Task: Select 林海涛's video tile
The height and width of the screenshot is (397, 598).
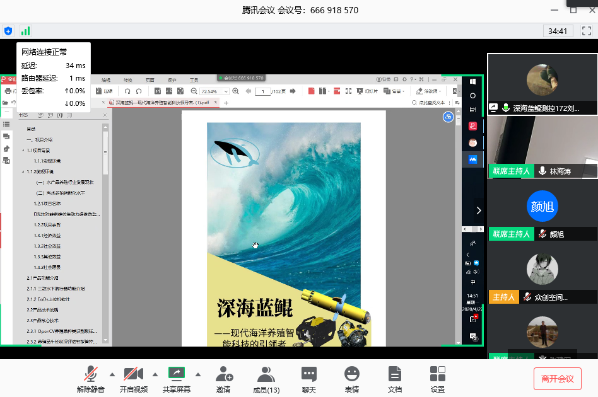Action: click(542, 144)
